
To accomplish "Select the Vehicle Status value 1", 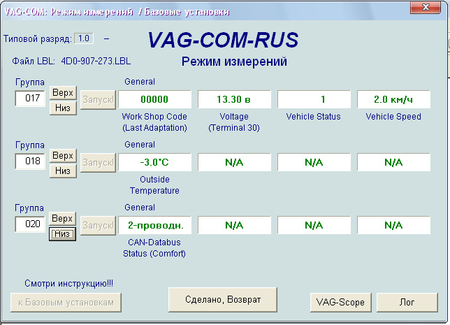I will click(314, 99).
